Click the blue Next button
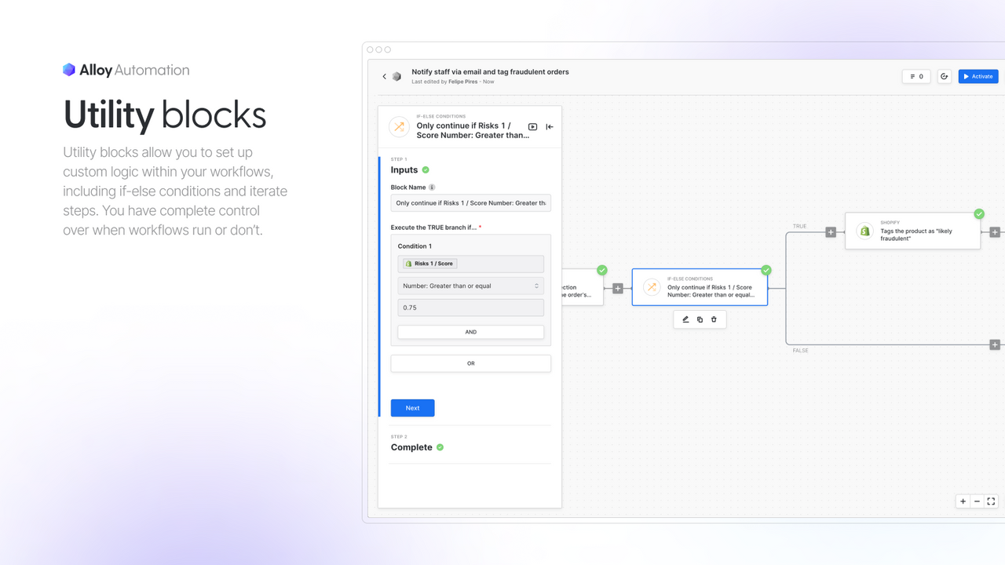Image resolution: width=1005 pixels, height=565 pixels. coord(412,408)
